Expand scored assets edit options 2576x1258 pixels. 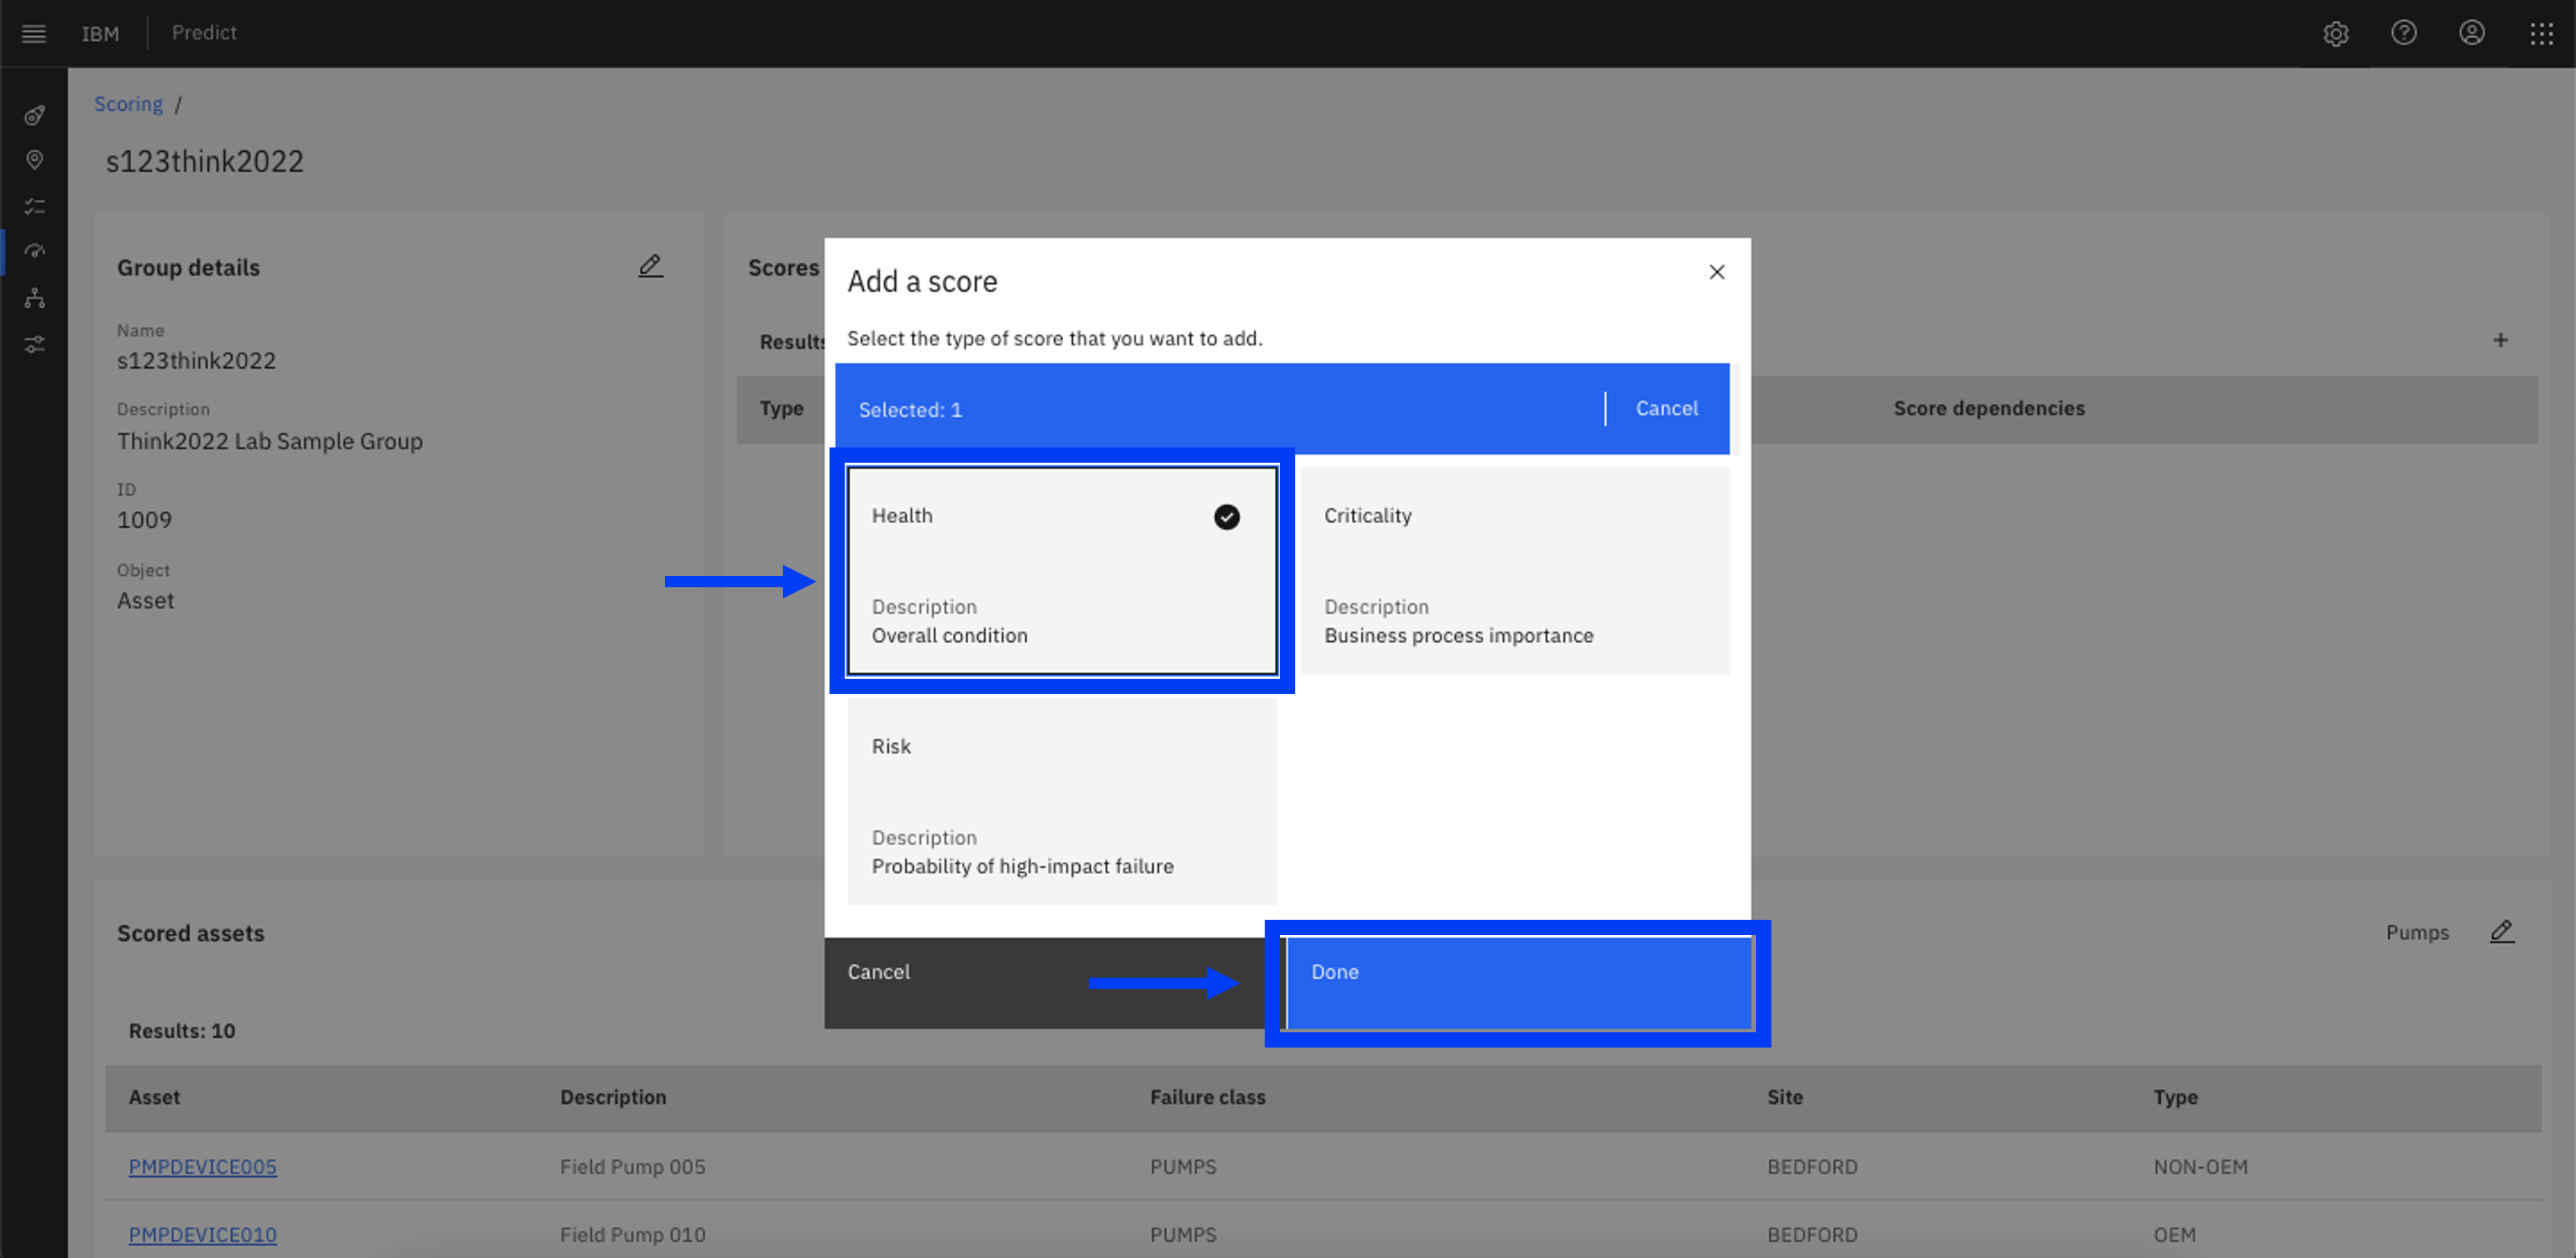2502,933
